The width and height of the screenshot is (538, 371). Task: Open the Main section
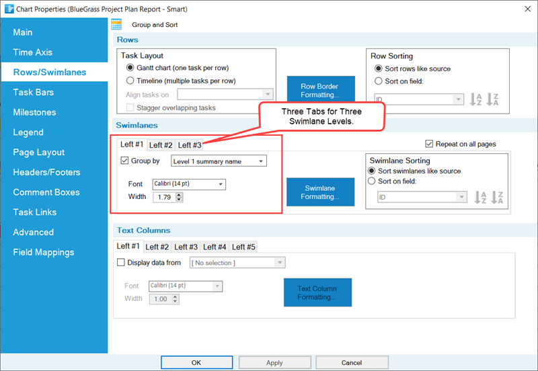point(23,32)
